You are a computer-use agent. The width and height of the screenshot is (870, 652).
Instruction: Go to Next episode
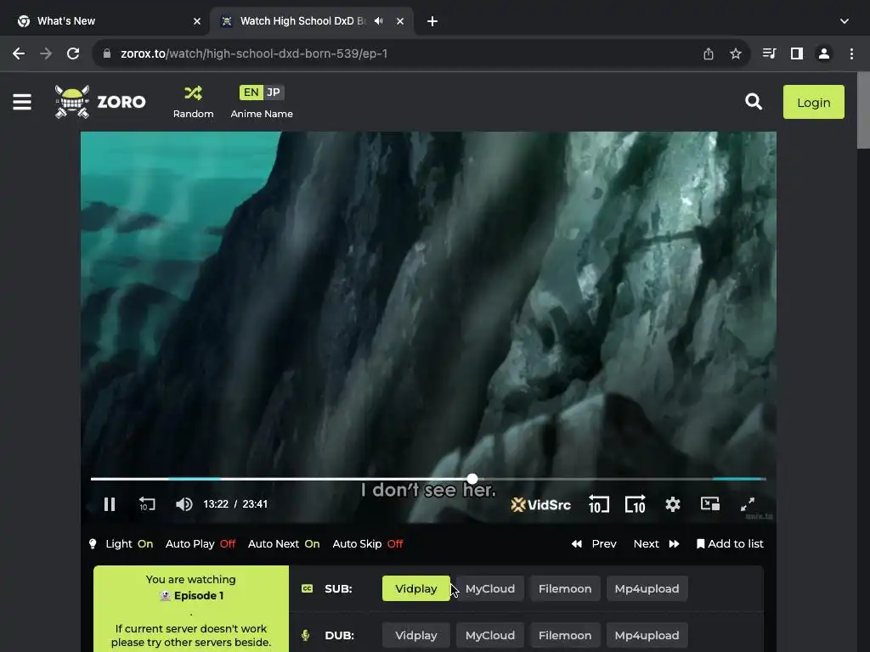click(x=657, y=544)
